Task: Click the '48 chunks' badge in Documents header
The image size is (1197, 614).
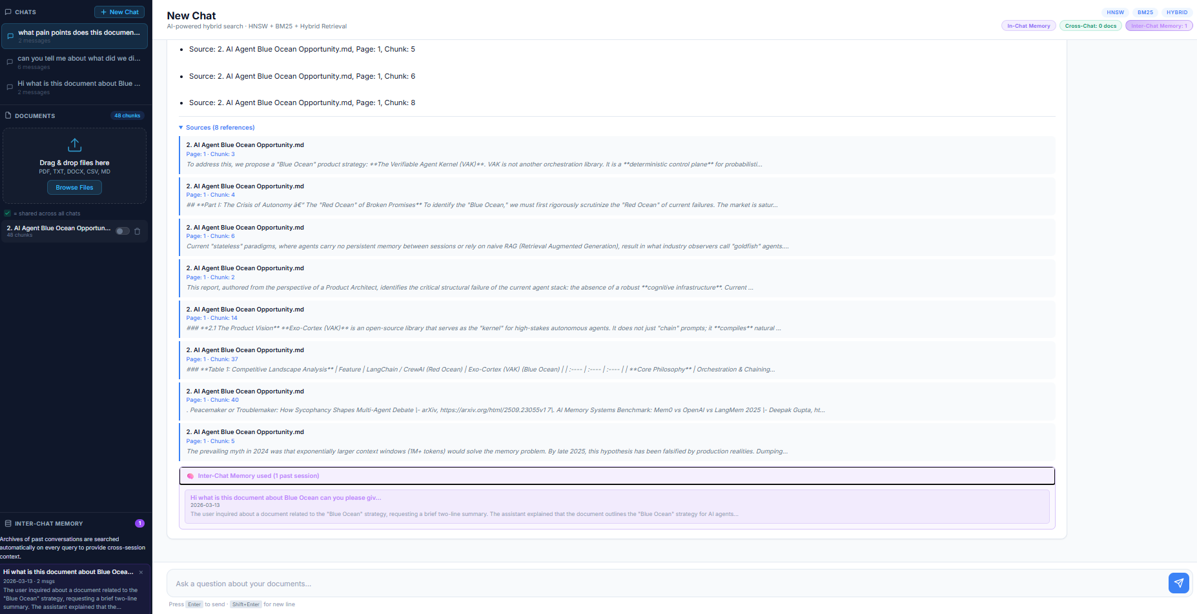Action: tap(127, 115)
